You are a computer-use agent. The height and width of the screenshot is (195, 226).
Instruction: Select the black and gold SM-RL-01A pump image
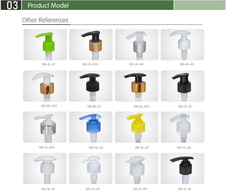click(x=91, y=45)
